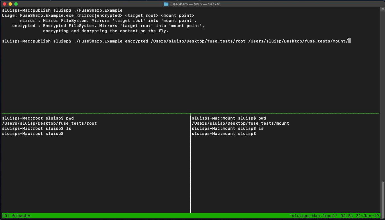Click the small scroll indicator icon at the top right

tap(382, 9)
